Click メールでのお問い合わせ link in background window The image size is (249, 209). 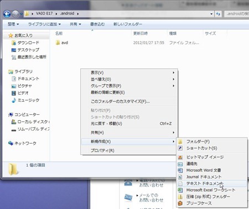click(151, 197)
